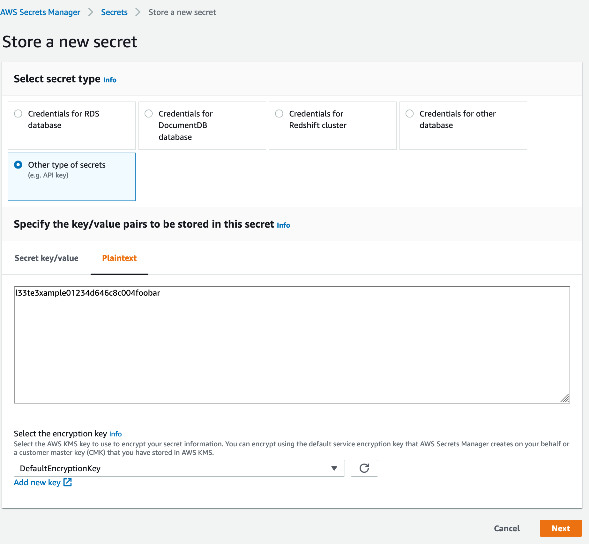Switch to the Secret key/value tab
This screenshot has width=589, height=544.
pos(47,258)
